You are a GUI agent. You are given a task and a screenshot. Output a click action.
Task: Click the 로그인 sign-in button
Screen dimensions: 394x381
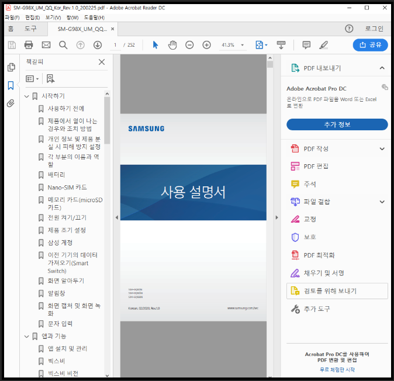(374, 29)
